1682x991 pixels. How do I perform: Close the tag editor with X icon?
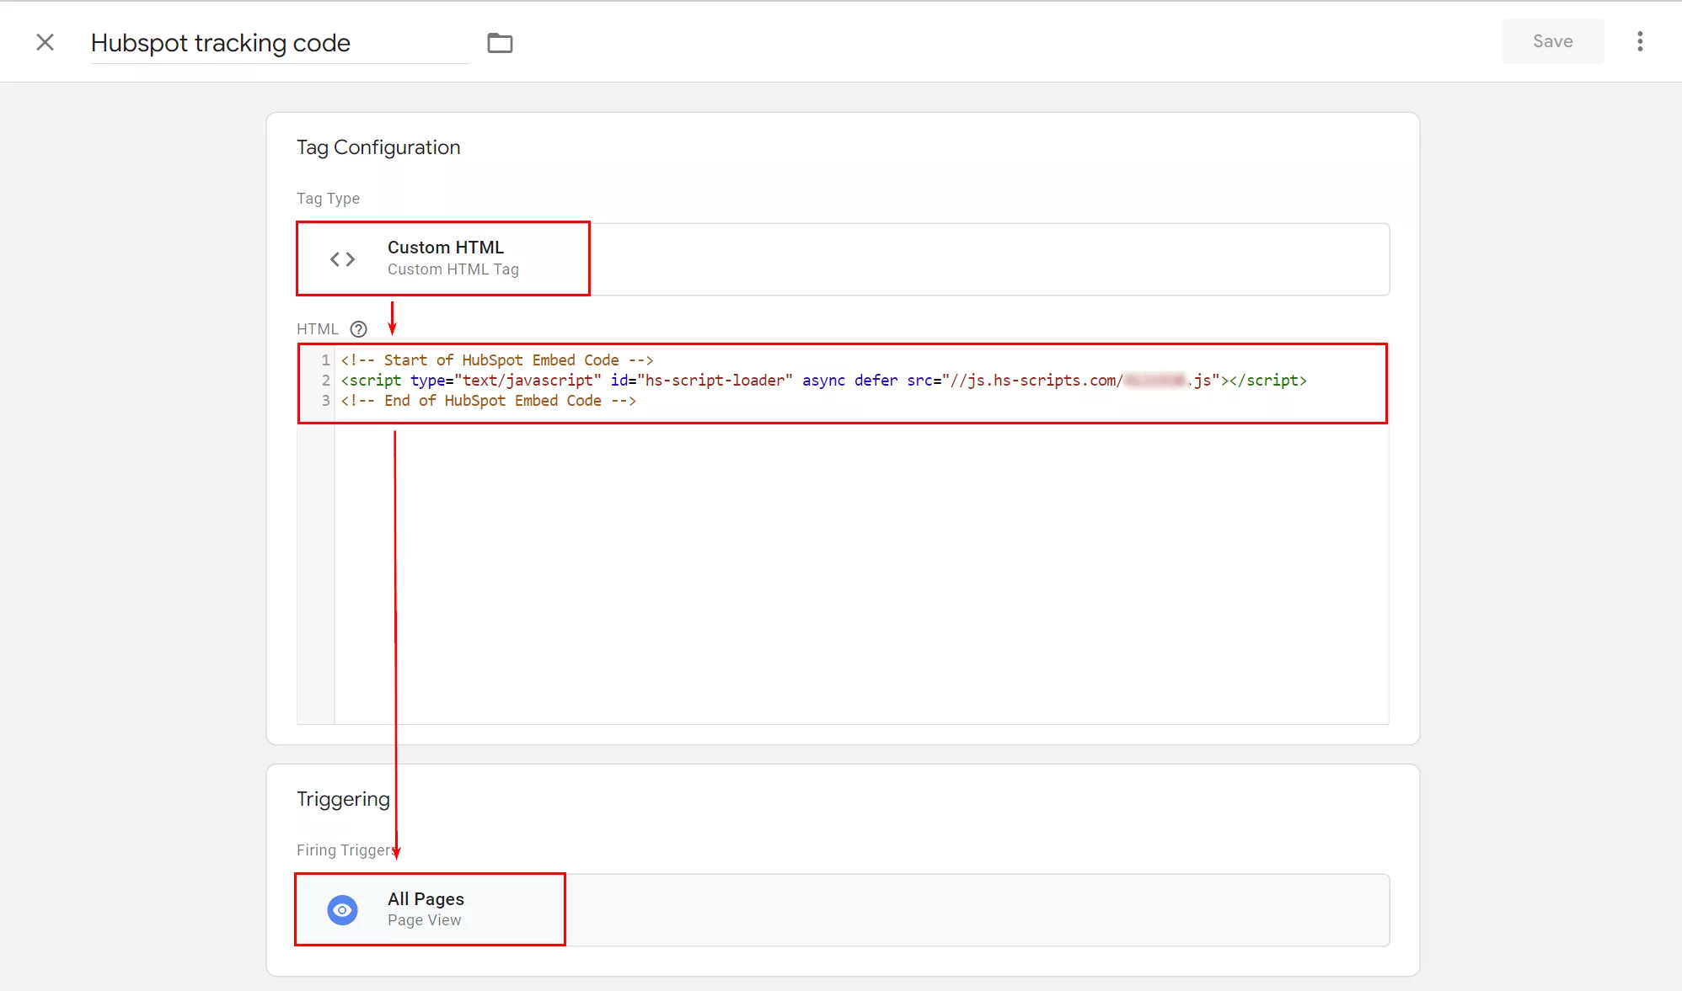click(46, 42)
